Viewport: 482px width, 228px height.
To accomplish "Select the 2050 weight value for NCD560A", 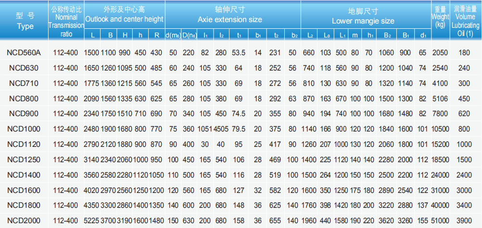I will pos(440,53).
